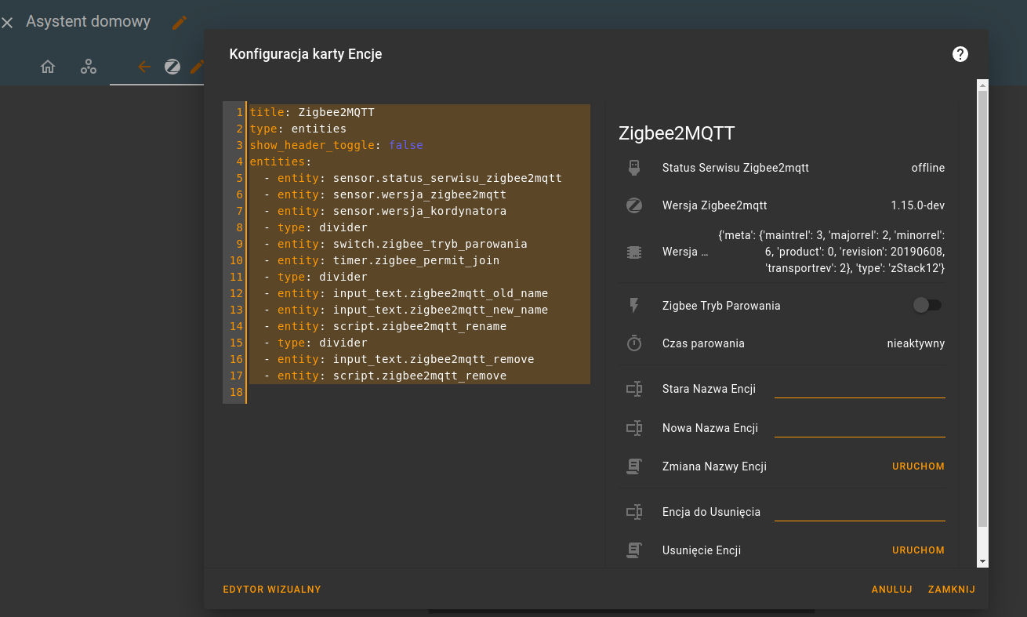The width and height of the screenshot is (1027, 617).
Task: Click the back arrow in the toolbar
Action: click(x=144, y=67)
